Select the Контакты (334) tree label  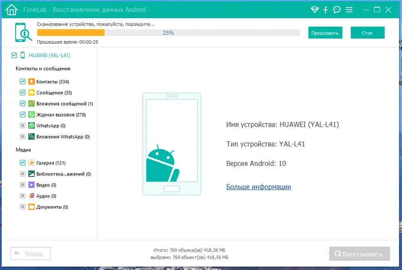tap(53, 82)
